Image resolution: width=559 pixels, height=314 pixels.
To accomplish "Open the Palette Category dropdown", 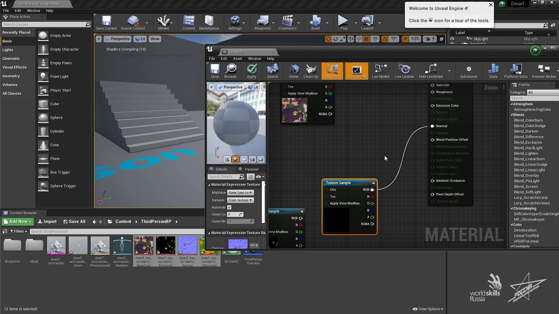I will tap(543, 92).
